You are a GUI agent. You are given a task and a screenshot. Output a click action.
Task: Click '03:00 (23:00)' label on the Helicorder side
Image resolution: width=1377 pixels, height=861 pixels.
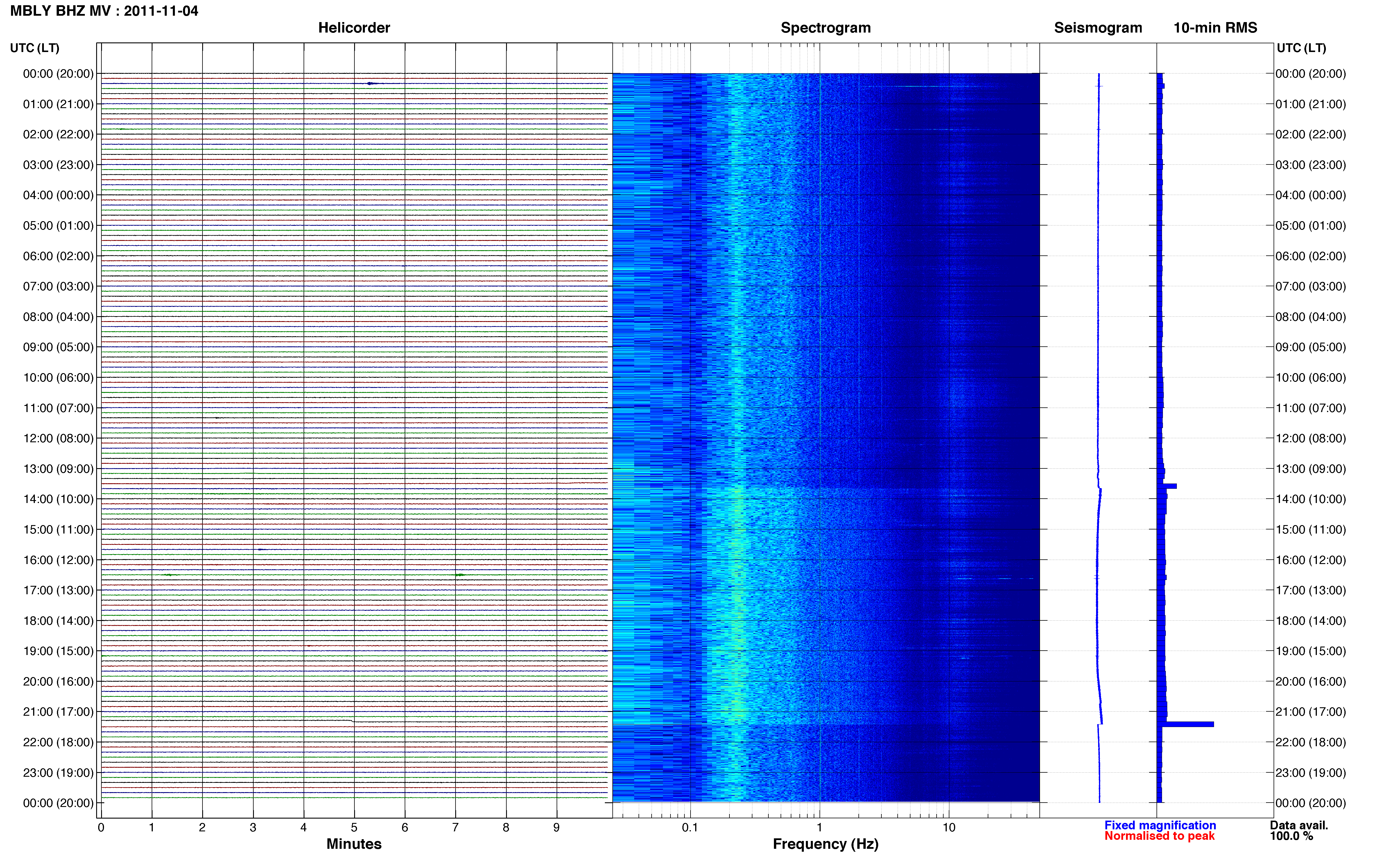[x=58, y=165]
